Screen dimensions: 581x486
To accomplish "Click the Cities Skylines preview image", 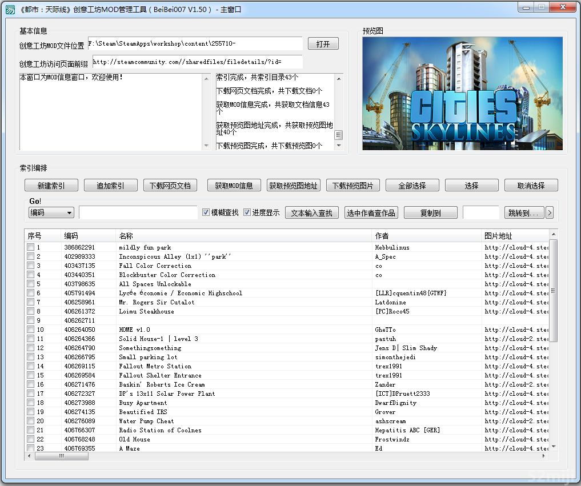I will pyautogui.click(x=462, y=94).
